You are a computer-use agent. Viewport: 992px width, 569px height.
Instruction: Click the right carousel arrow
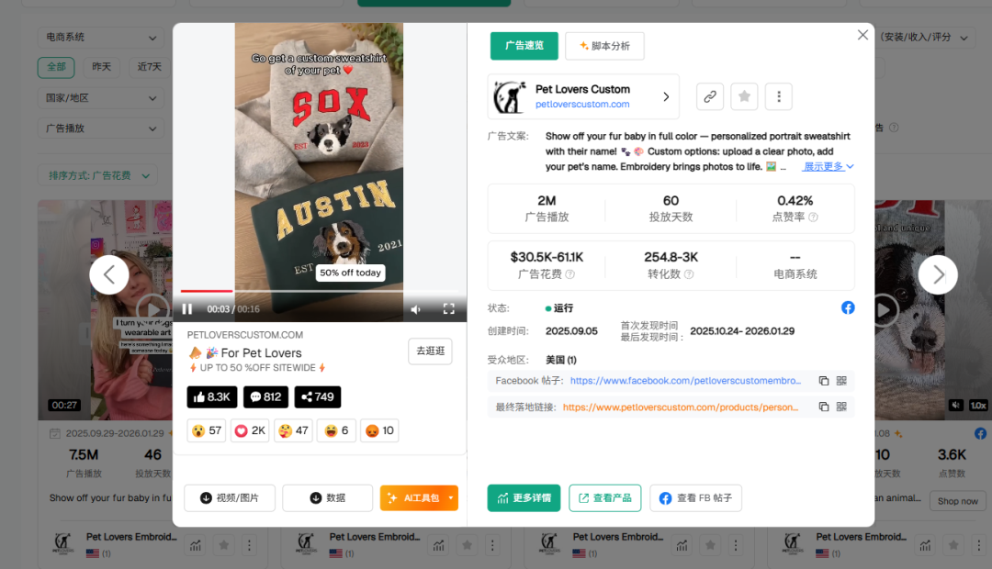[938, 274]
